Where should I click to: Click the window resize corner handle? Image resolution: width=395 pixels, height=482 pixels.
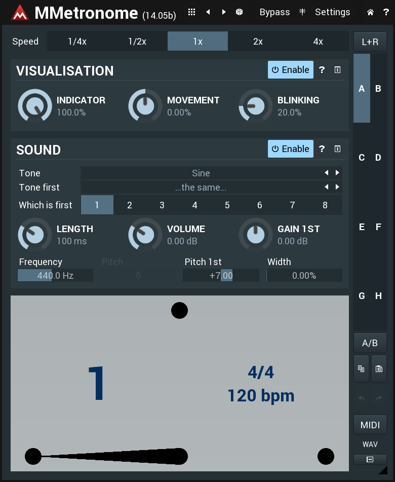click(x=383, y=470)
